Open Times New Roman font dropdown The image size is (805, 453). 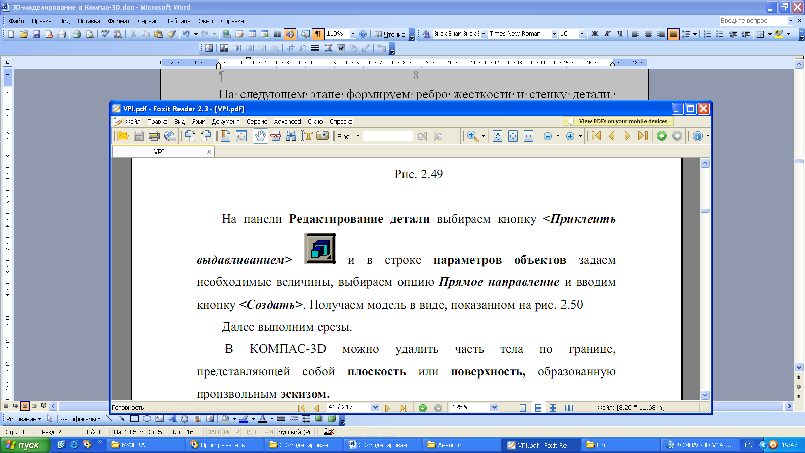[x=554, y=34]
